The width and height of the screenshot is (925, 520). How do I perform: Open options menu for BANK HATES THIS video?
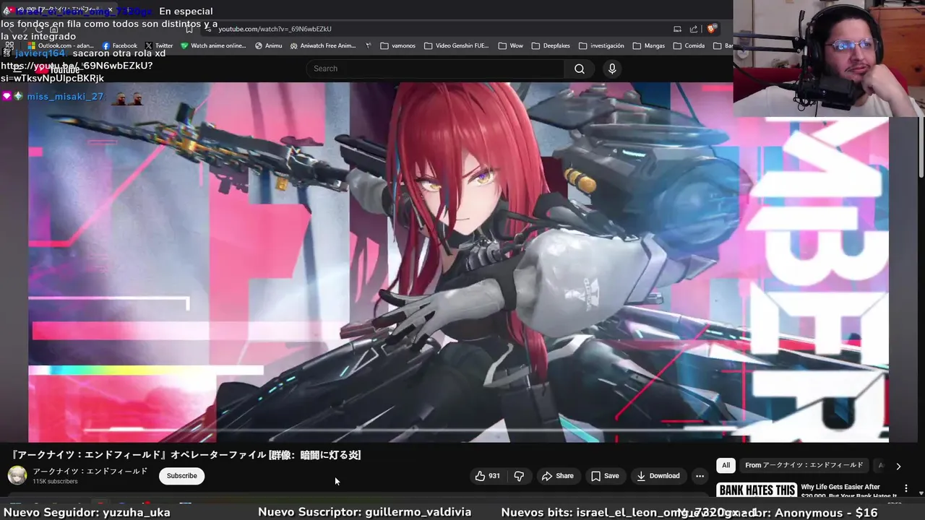[x=906, y=489]
